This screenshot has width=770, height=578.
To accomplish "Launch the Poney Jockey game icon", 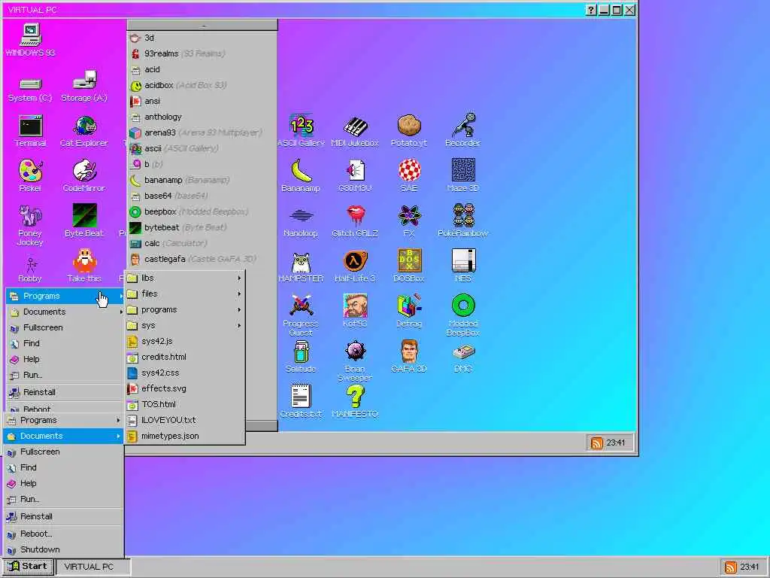I will pos(30,225).
